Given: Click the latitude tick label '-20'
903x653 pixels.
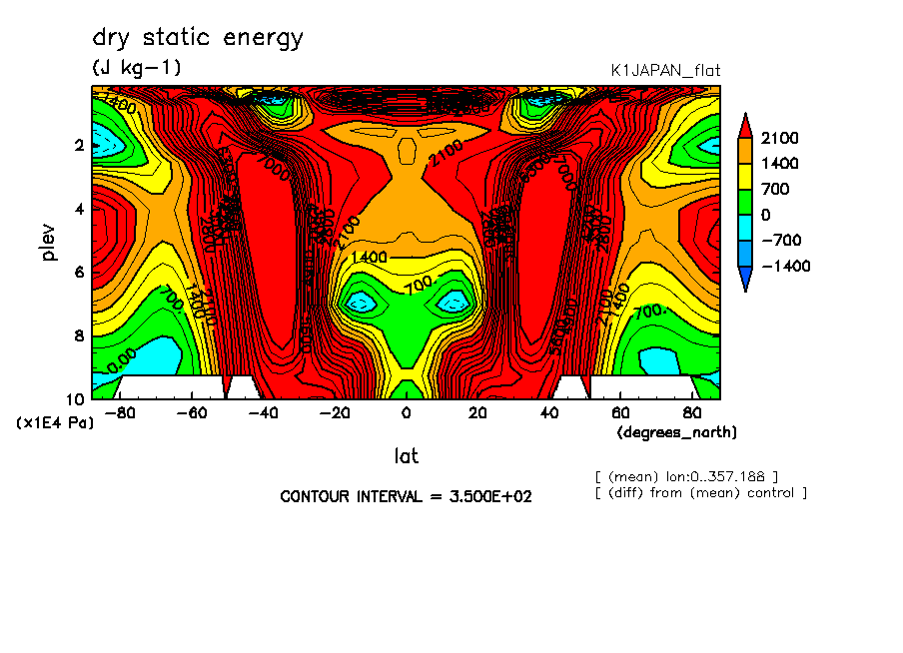Looking at the screenshot, I should [335, 413].
